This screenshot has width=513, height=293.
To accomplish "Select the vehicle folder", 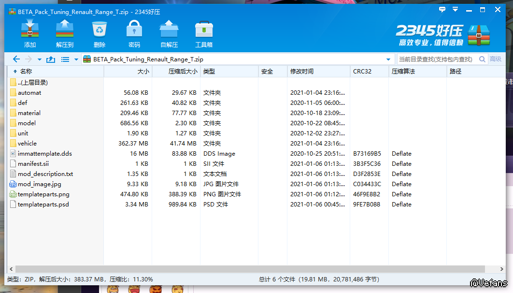I will pos(27,144).
